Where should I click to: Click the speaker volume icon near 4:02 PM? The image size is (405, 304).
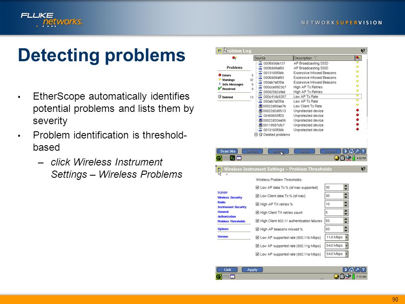(348, 158)
